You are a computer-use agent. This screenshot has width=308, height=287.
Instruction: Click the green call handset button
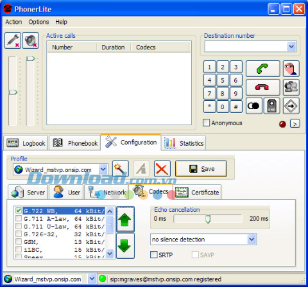[262, 69]
